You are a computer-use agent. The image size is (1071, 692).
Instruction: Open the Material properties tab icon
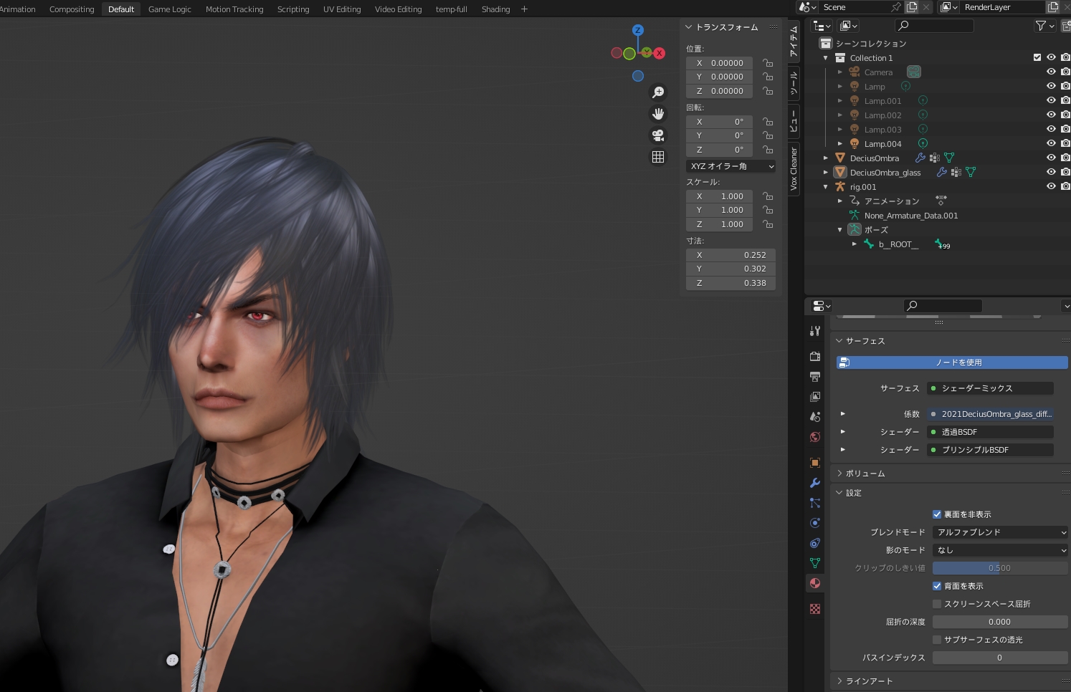(815, 583)
